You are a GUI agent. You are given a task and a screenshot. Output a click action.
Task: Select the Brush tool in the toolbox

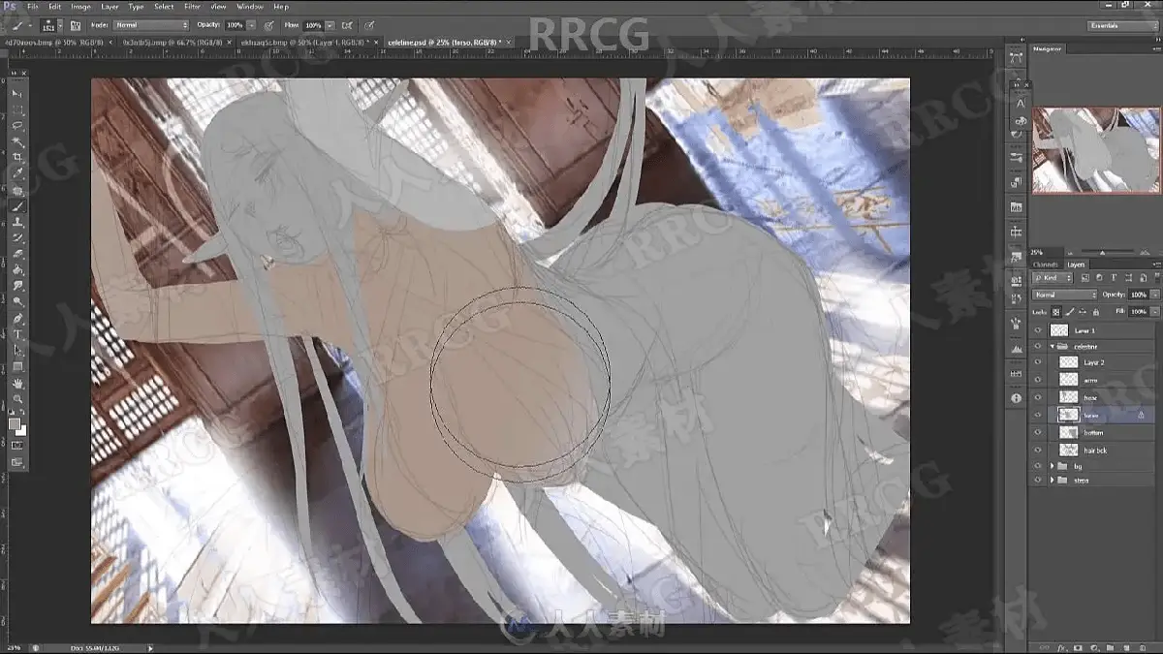click(x=16, y=205)
